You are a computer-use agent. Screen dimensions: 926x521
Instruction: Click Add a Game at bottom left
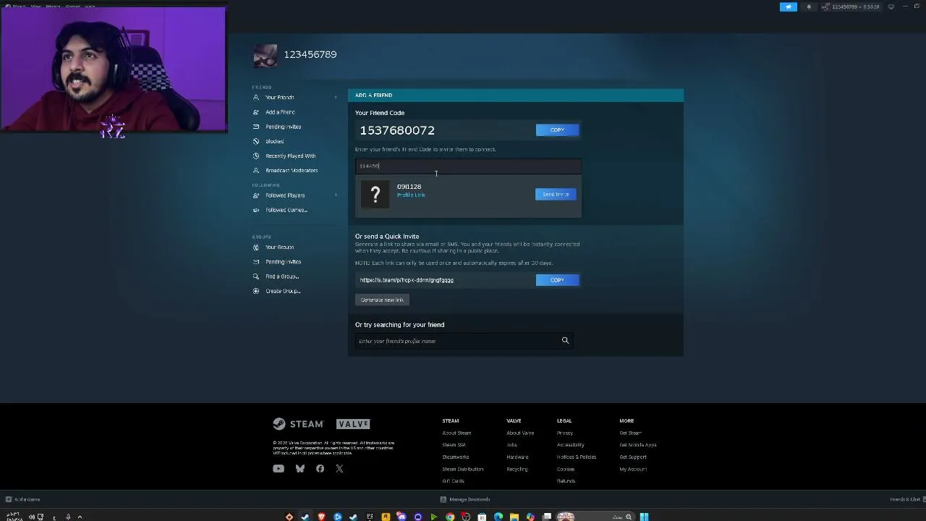click(22, 499)
